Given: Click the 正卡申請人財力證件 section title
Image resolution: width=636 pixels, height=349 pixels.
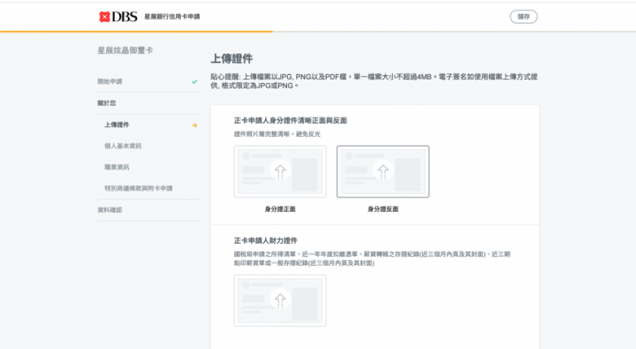Looking at the screenshot, I should click(x=266, y=240).
